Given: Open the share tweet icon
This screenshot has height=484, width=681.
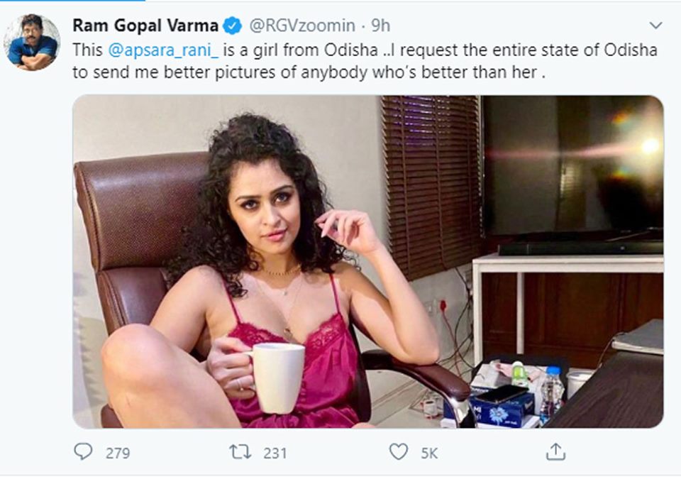Looking at the screenshot, I should [556, 452].
